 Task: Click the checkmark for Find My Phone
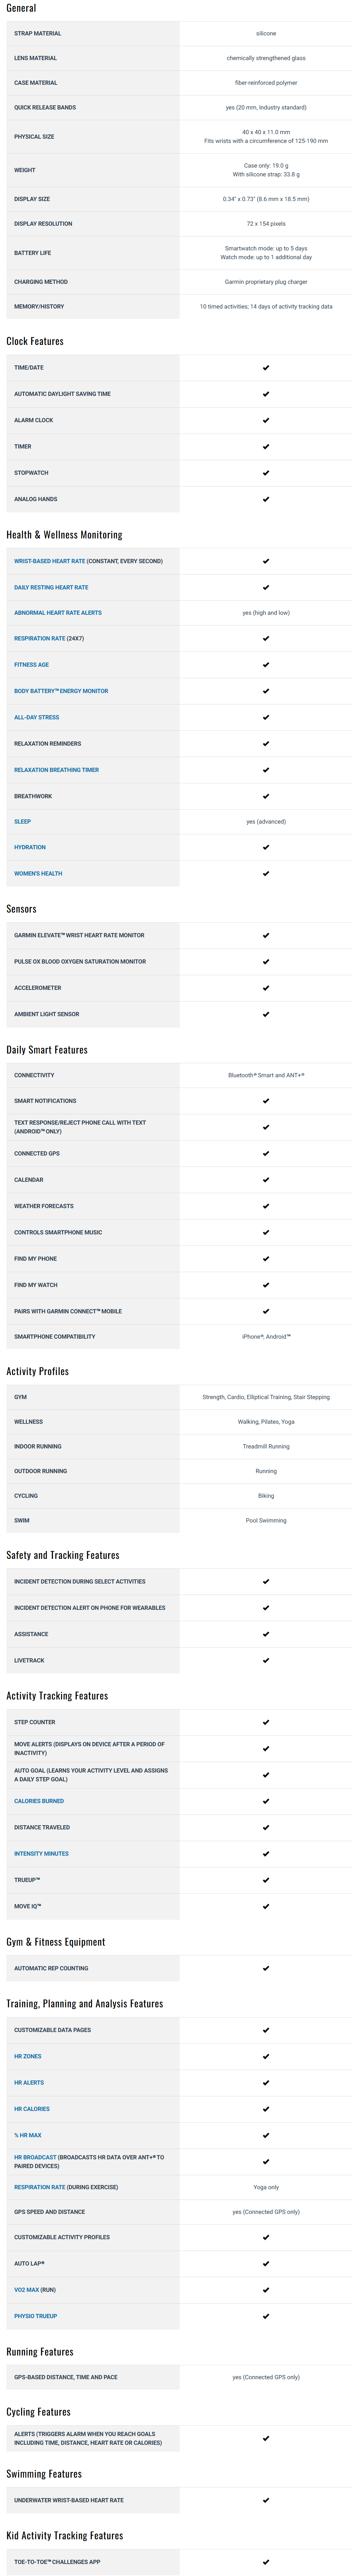[266, 1258]
